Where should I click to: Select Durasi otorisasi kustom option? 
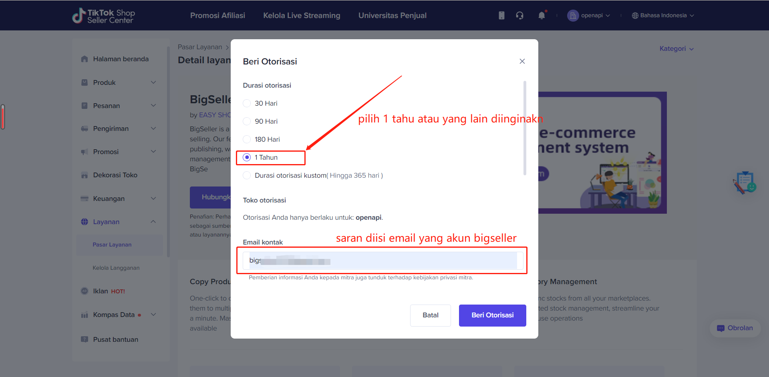tap(247, 175)
